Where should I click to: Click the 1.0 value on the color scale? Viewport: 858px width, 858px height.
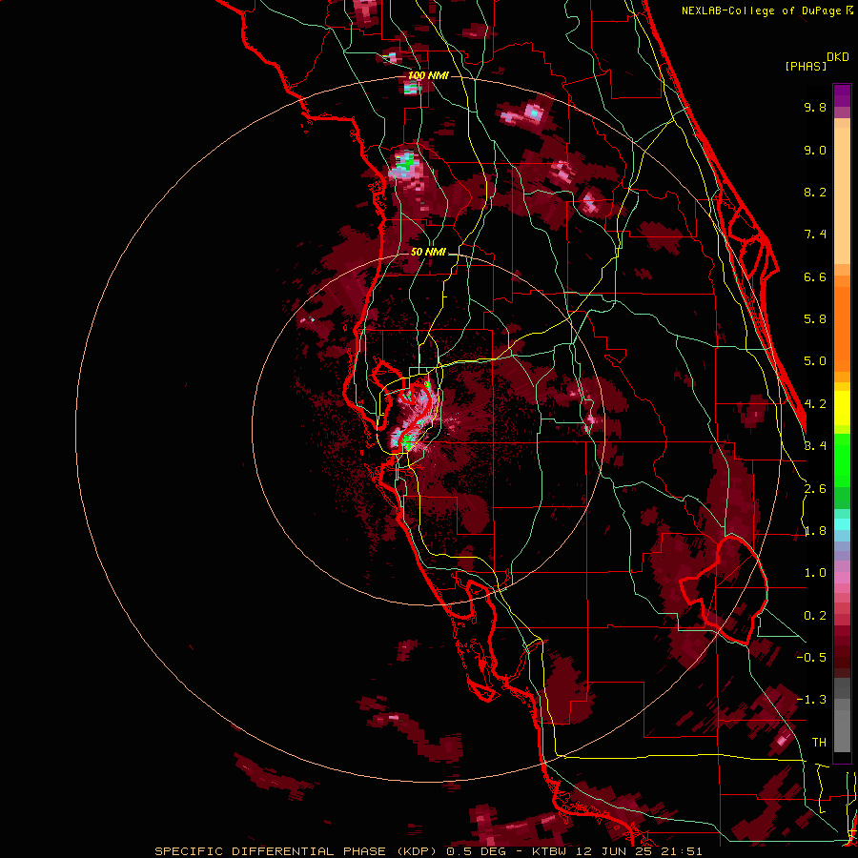click(815, 574)
